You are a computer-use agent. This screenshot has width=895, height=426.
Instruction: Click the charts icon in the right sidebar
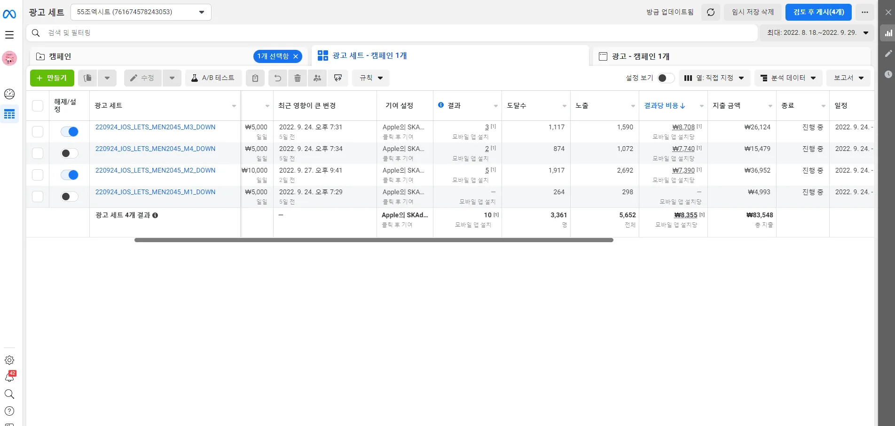(x=888, y=33)
